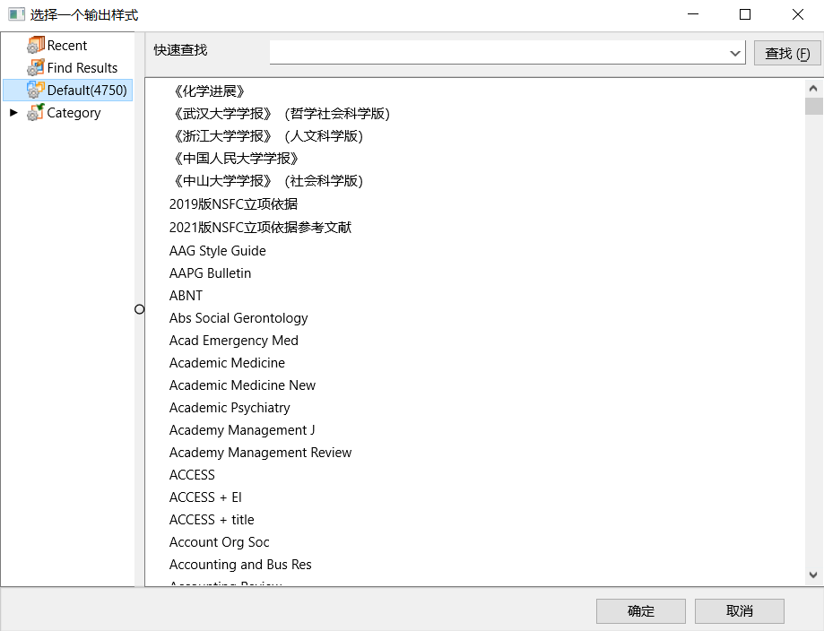
Task: Select Abs Social Gerontology entry
Action: pyautogui.click(x=239, y=318)
